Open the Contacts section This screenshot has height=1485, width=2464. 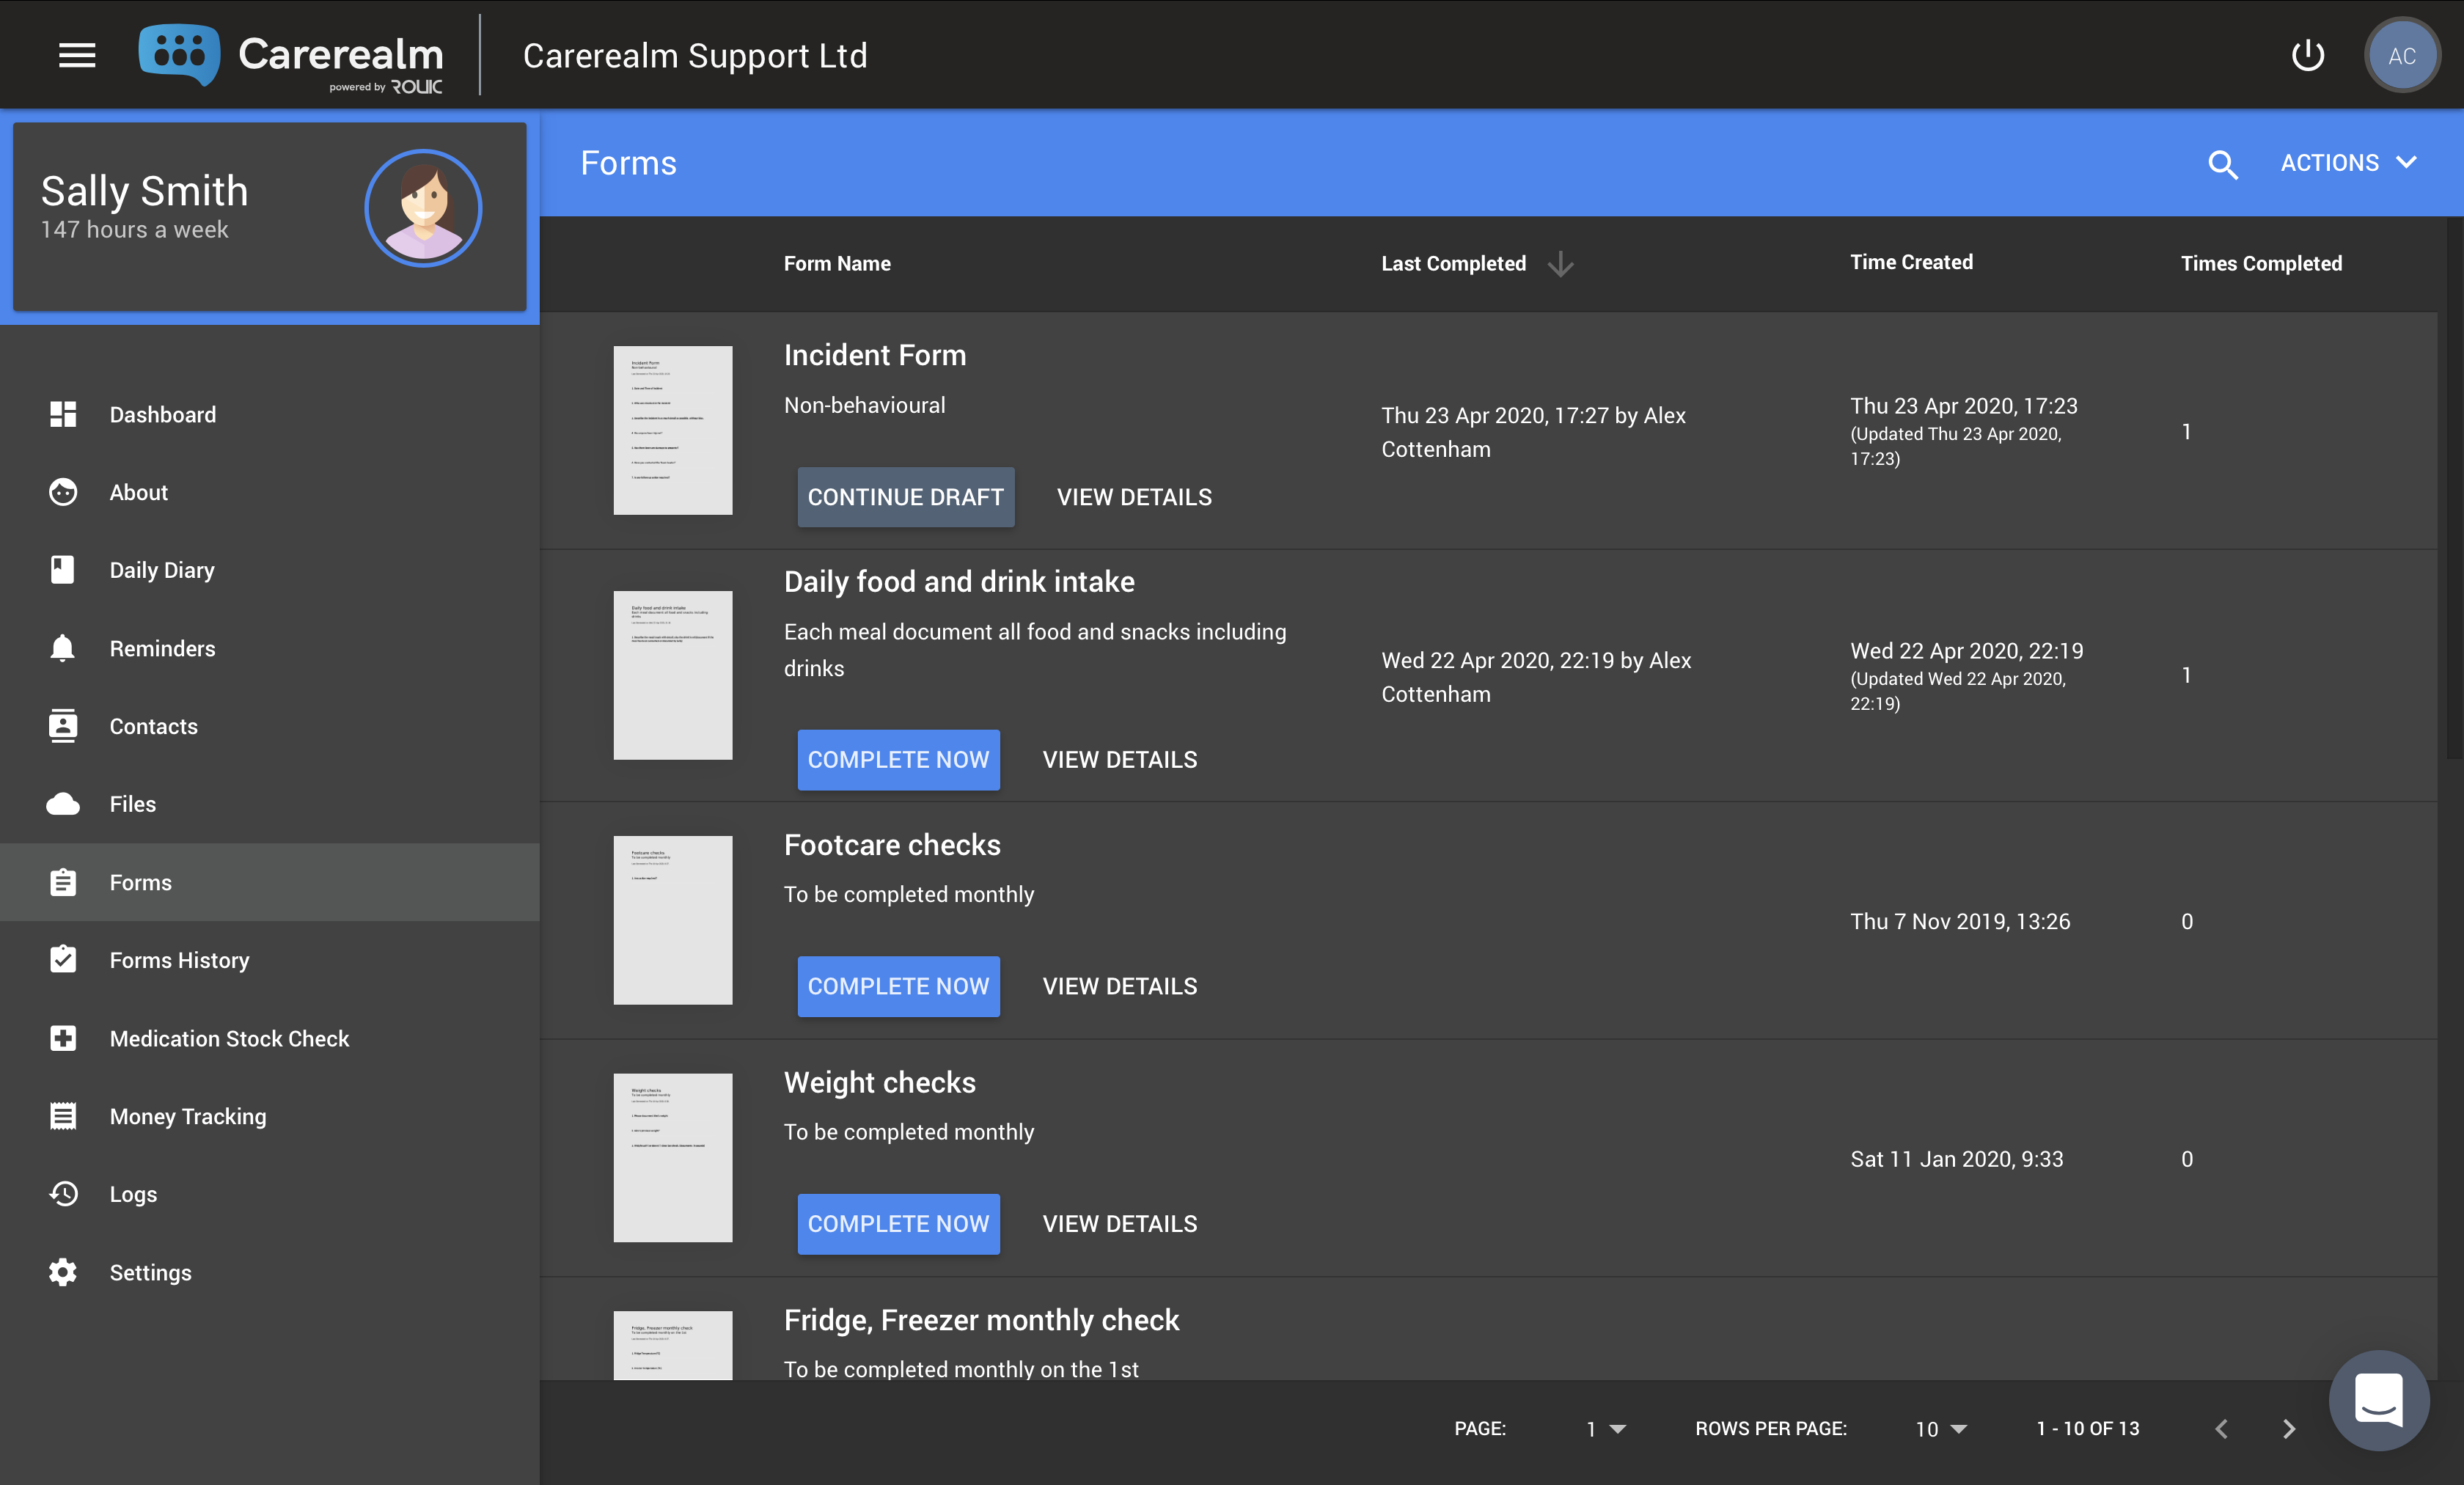270,726
